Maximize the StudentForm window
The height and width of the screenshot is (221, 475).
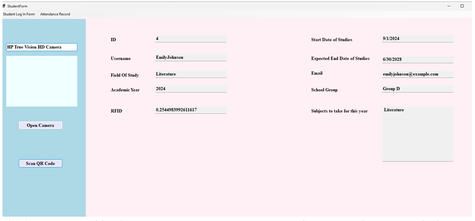tap(462, 6)
